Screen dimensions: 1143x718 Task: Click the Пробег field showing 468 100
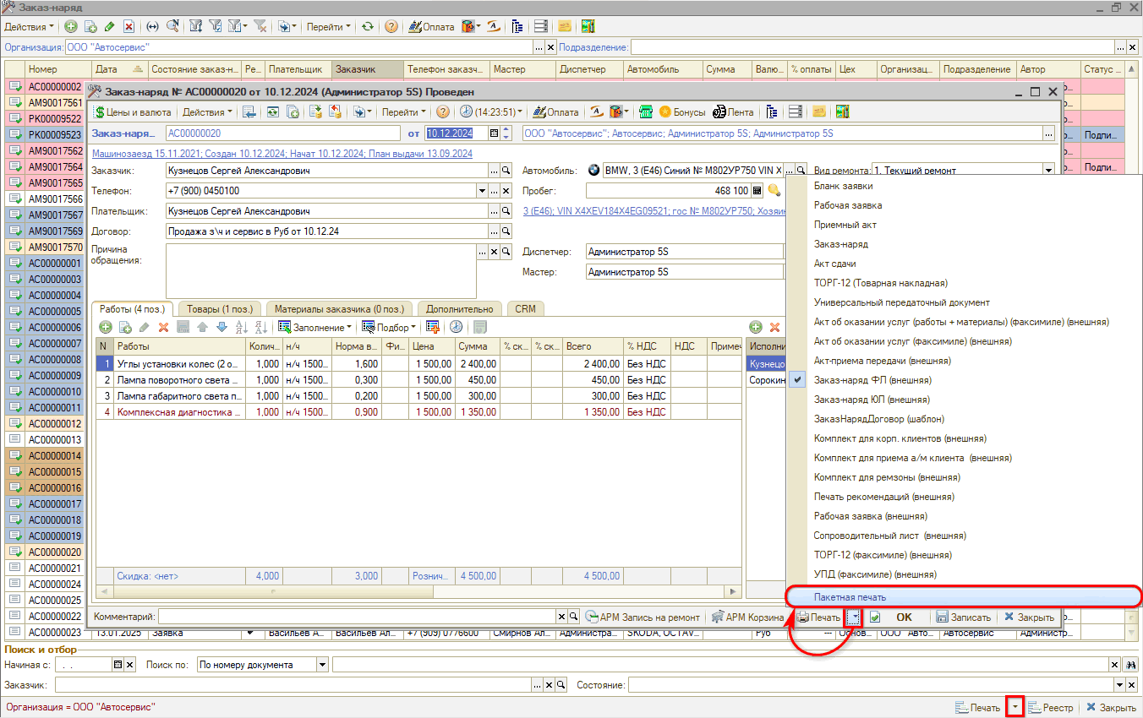pyautogui.click(x=668, y=191)
